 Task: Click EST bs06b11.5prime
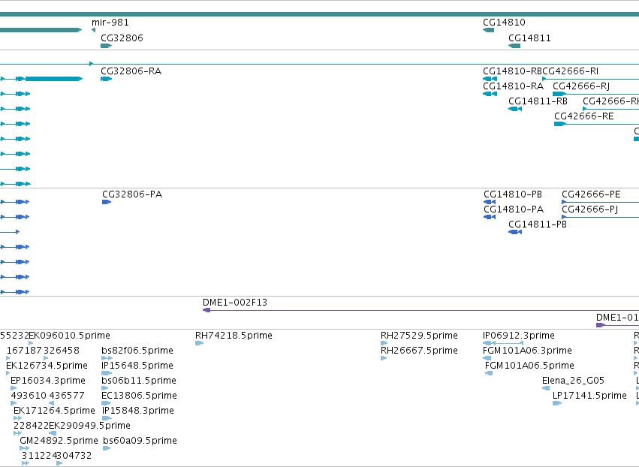coord(139,381)
